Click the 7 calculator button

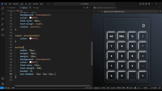111,46
